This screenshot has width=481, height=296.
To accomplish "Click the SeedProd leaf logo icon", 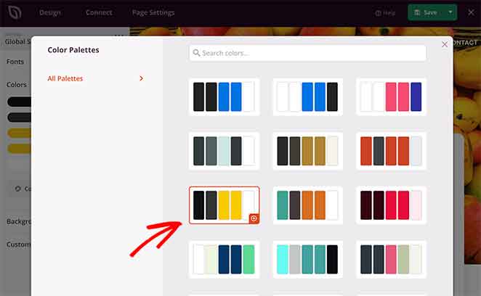I will pos(14,12).
